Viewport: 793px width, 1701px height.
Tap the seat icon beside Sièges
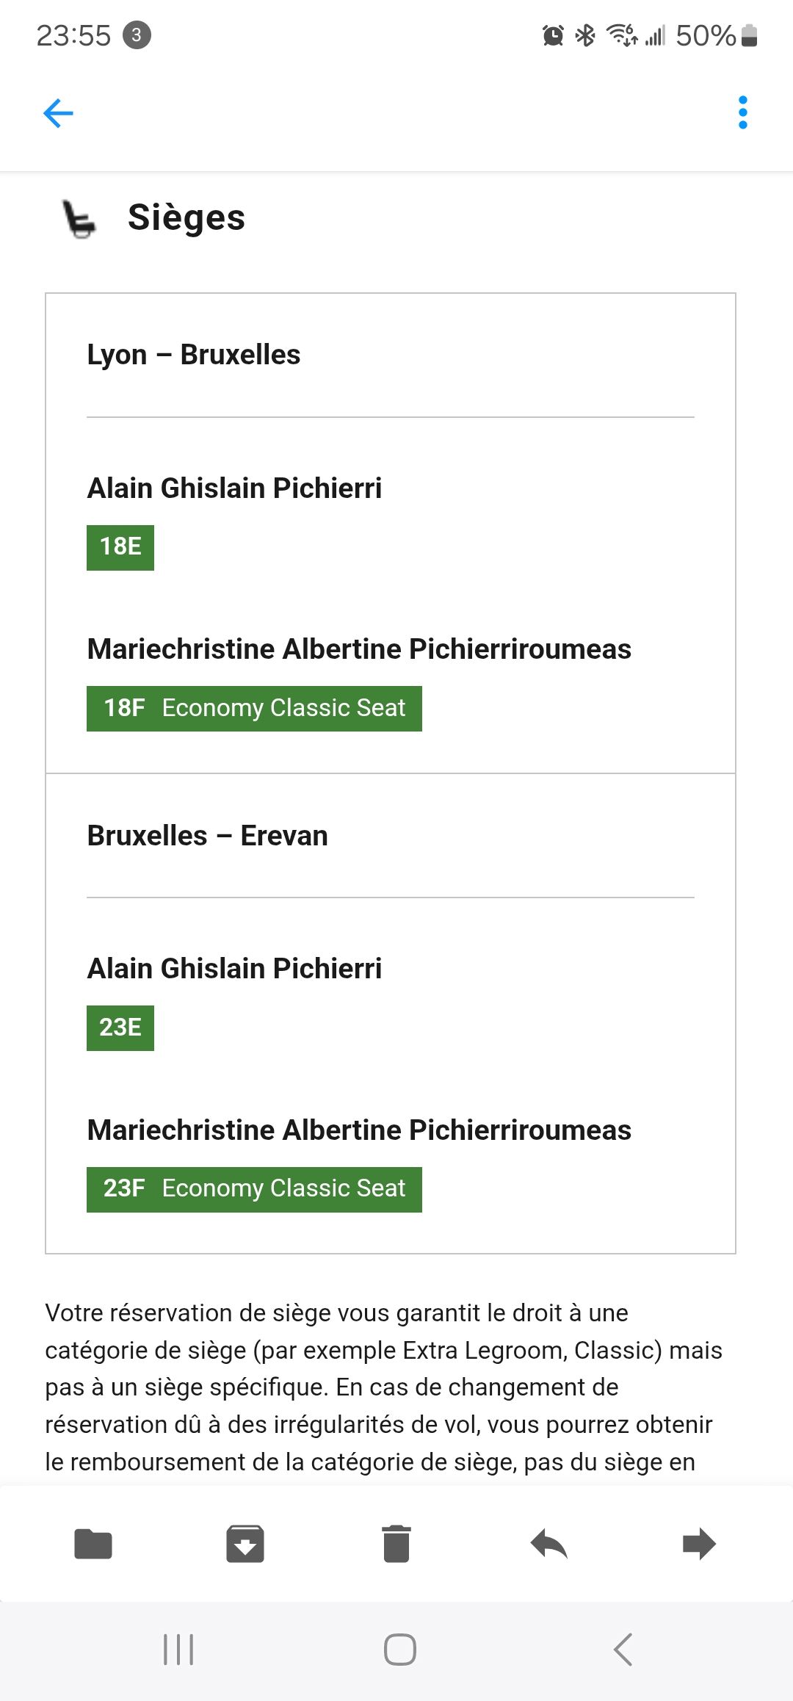pos(79,219)
